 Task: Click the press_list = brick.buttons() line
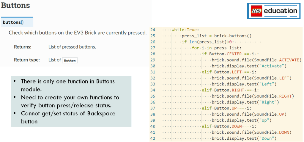click(217, 36)
